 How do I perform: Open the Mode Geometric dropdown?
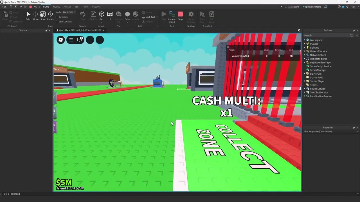69,12
